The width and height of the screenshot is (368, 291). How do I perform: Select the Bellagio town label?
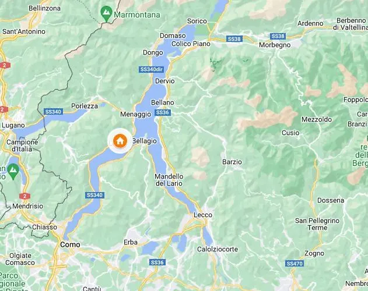(145, 141)
